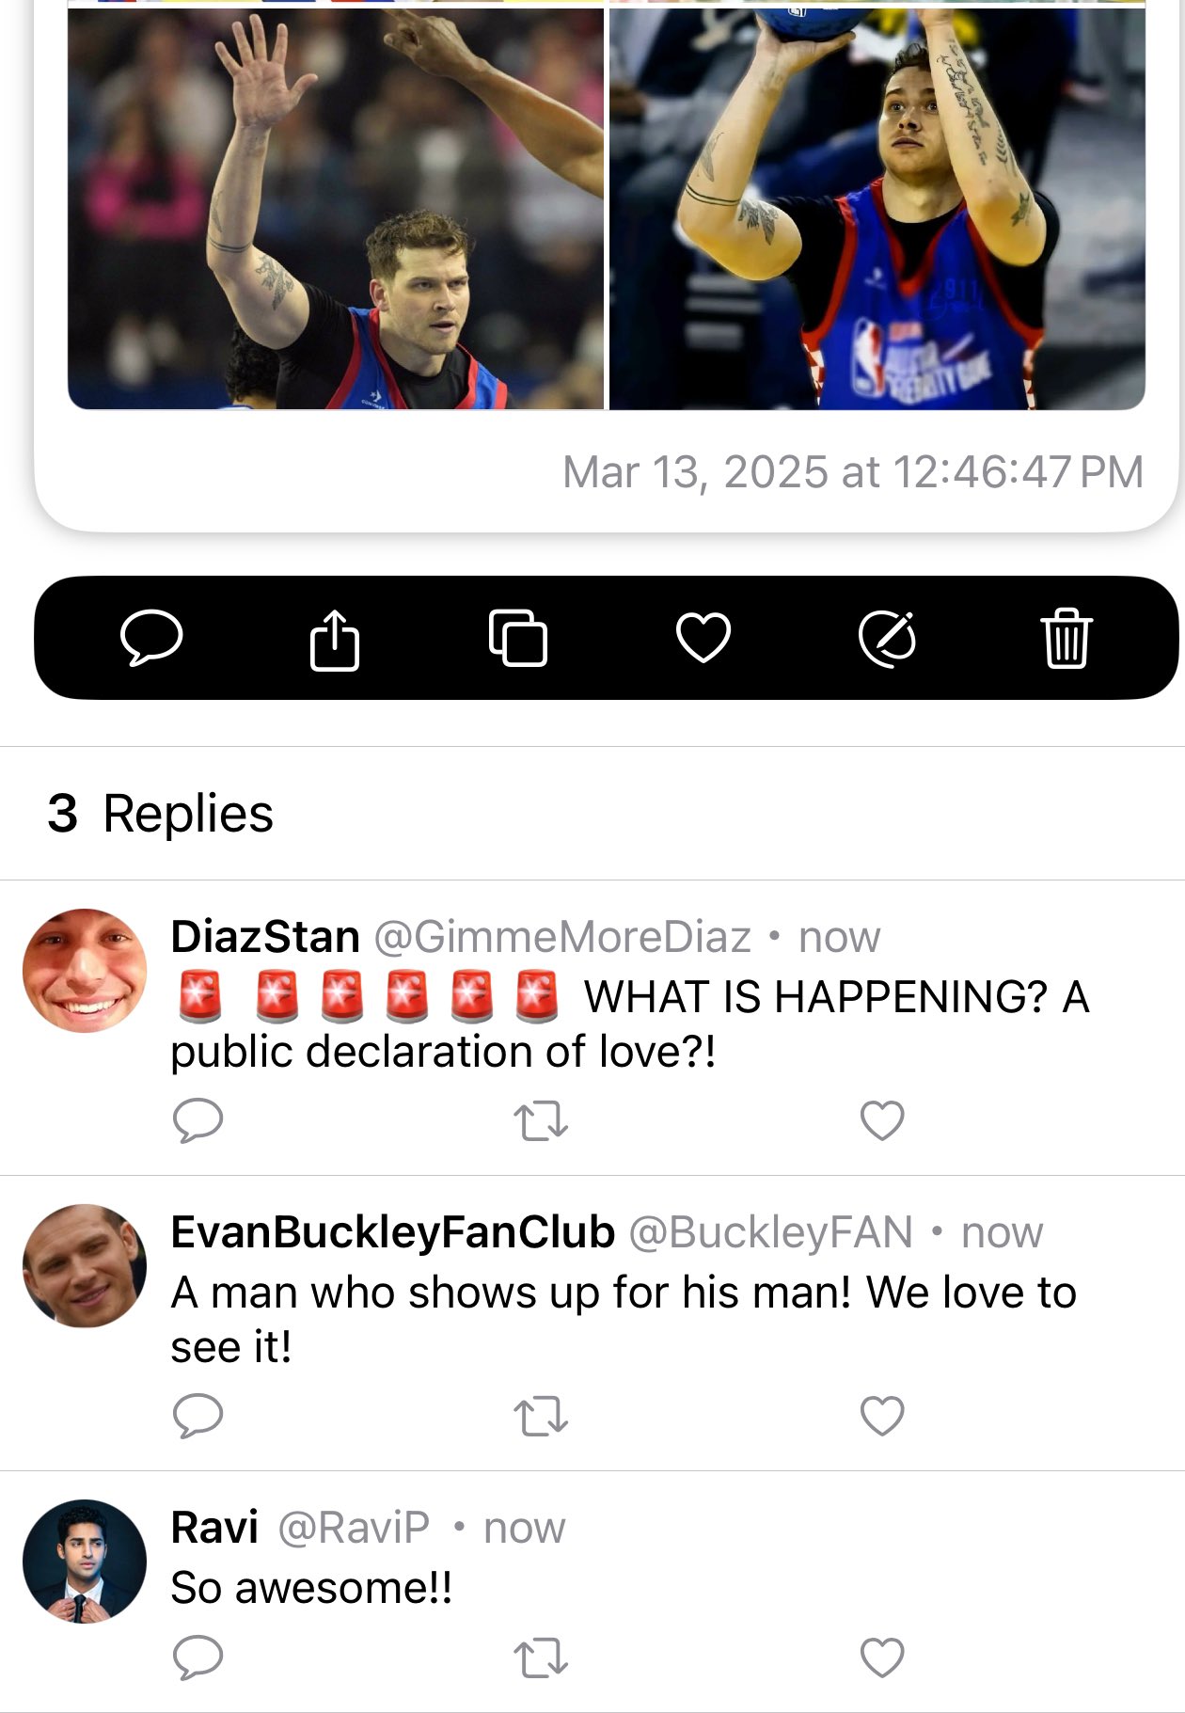Open the right jump-shot photo
The height and width of the screenshot is (1713, 1185).
(877, 209)
